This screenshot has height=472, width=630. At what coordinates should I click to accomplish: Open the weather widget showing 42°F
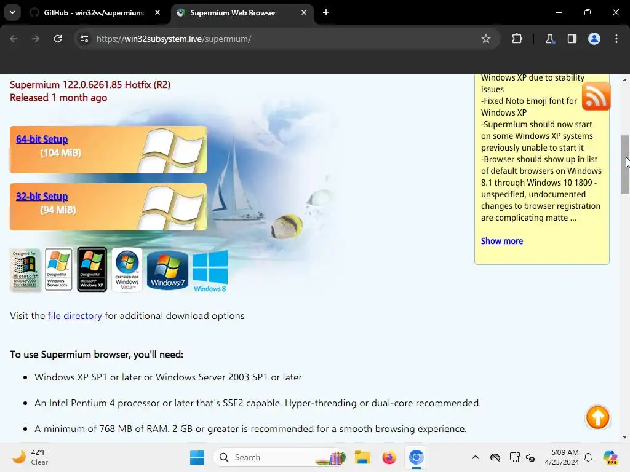(30, 457)
